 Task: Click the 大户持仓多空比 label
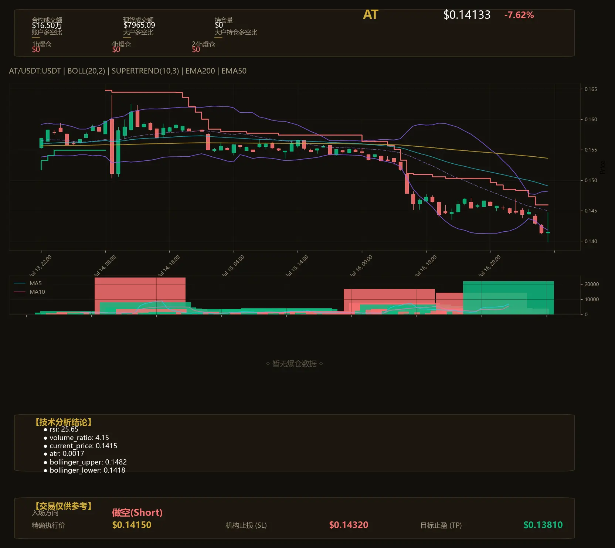point(236,32)
